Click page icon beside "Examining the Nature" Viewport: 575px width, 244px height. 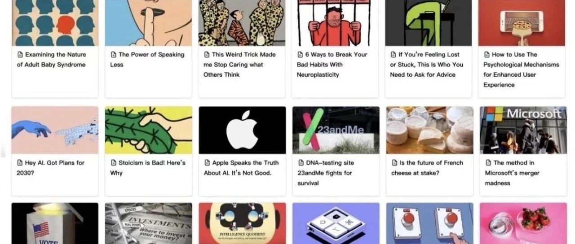20,55
